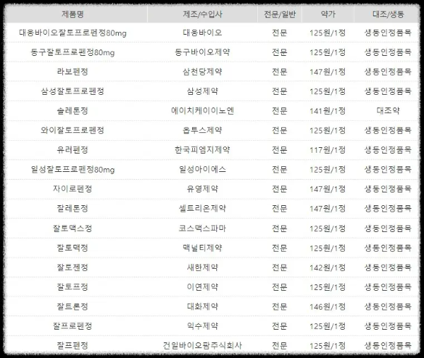Click manufacturer 새한제약
424x358 pixels.
[x=203, y=267]
